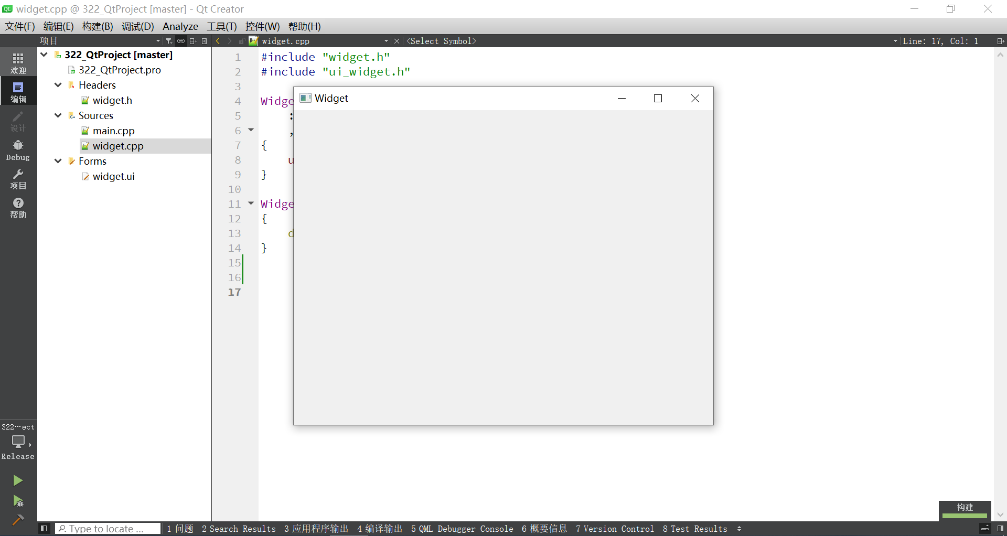Toggle left sidebar visibility
Image resolution: width=1007 pixels, height=536 pixels.
tap(44, 529)
